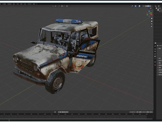Toggle viewport overlays button
Viewport: 162px width, 122px height.
point(139,6)
